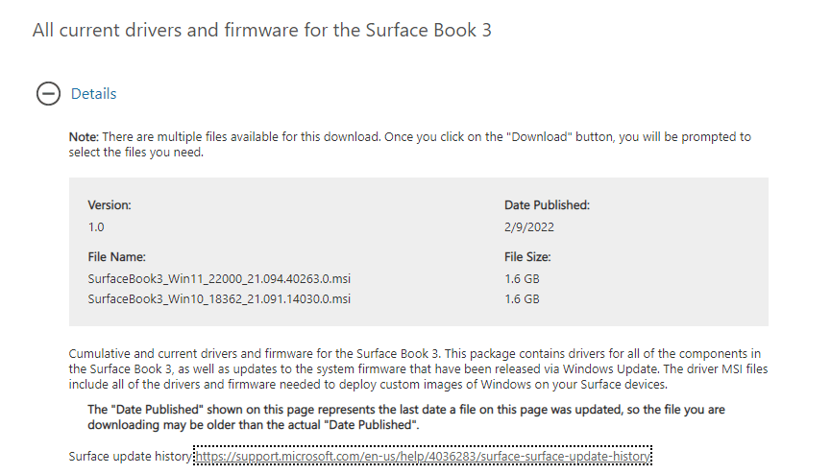831x474 pixels.
Task: Select the File Name label
Action: click(116, 257)
